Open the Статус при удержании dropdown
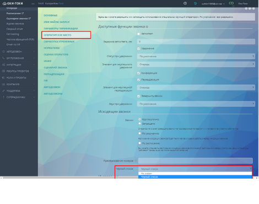Viewport: 259px width, 204px height. (x=196, y=56)
